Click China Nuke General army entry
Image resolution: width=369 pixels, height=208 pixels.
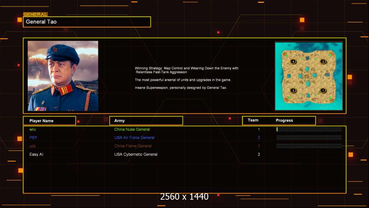132,129
